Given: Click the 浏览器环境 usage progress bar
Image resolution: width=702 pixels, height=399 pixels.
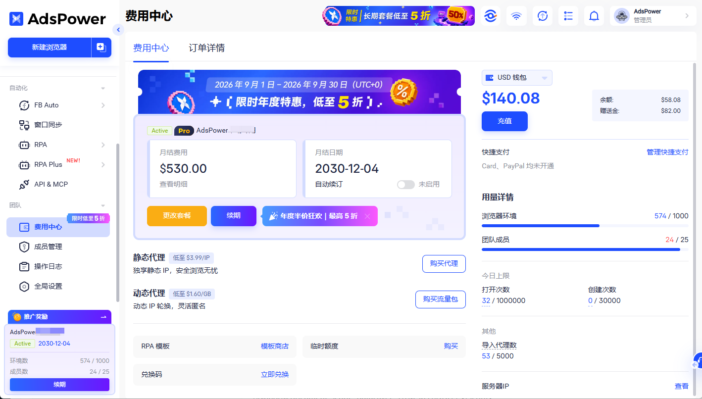Looking at the screenshot, I should pyautogui.click(x=585, y=226).
